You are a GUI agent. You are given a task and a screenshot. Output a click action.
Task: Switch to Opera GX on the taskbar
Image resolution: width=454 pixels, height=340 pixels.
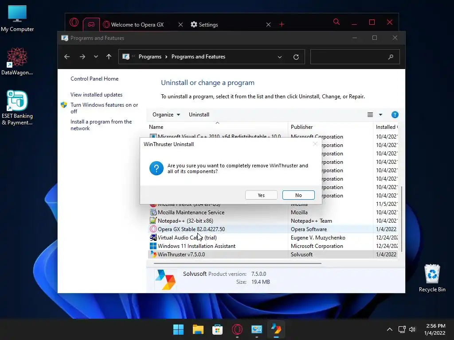point(237,329)
